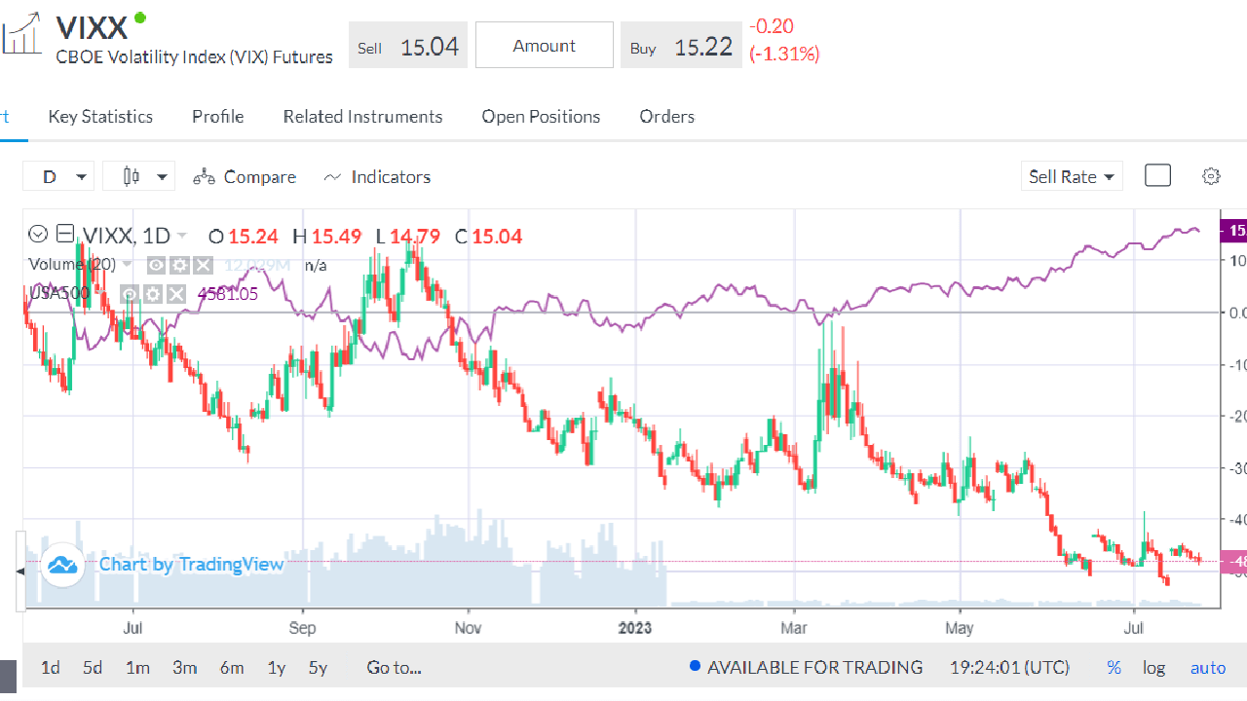
Task: Click the Amount input field
Action: click(x=544, y=46)
